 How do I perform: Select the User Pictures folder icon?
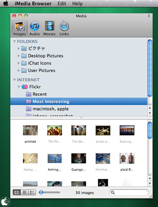coord(24,71)
